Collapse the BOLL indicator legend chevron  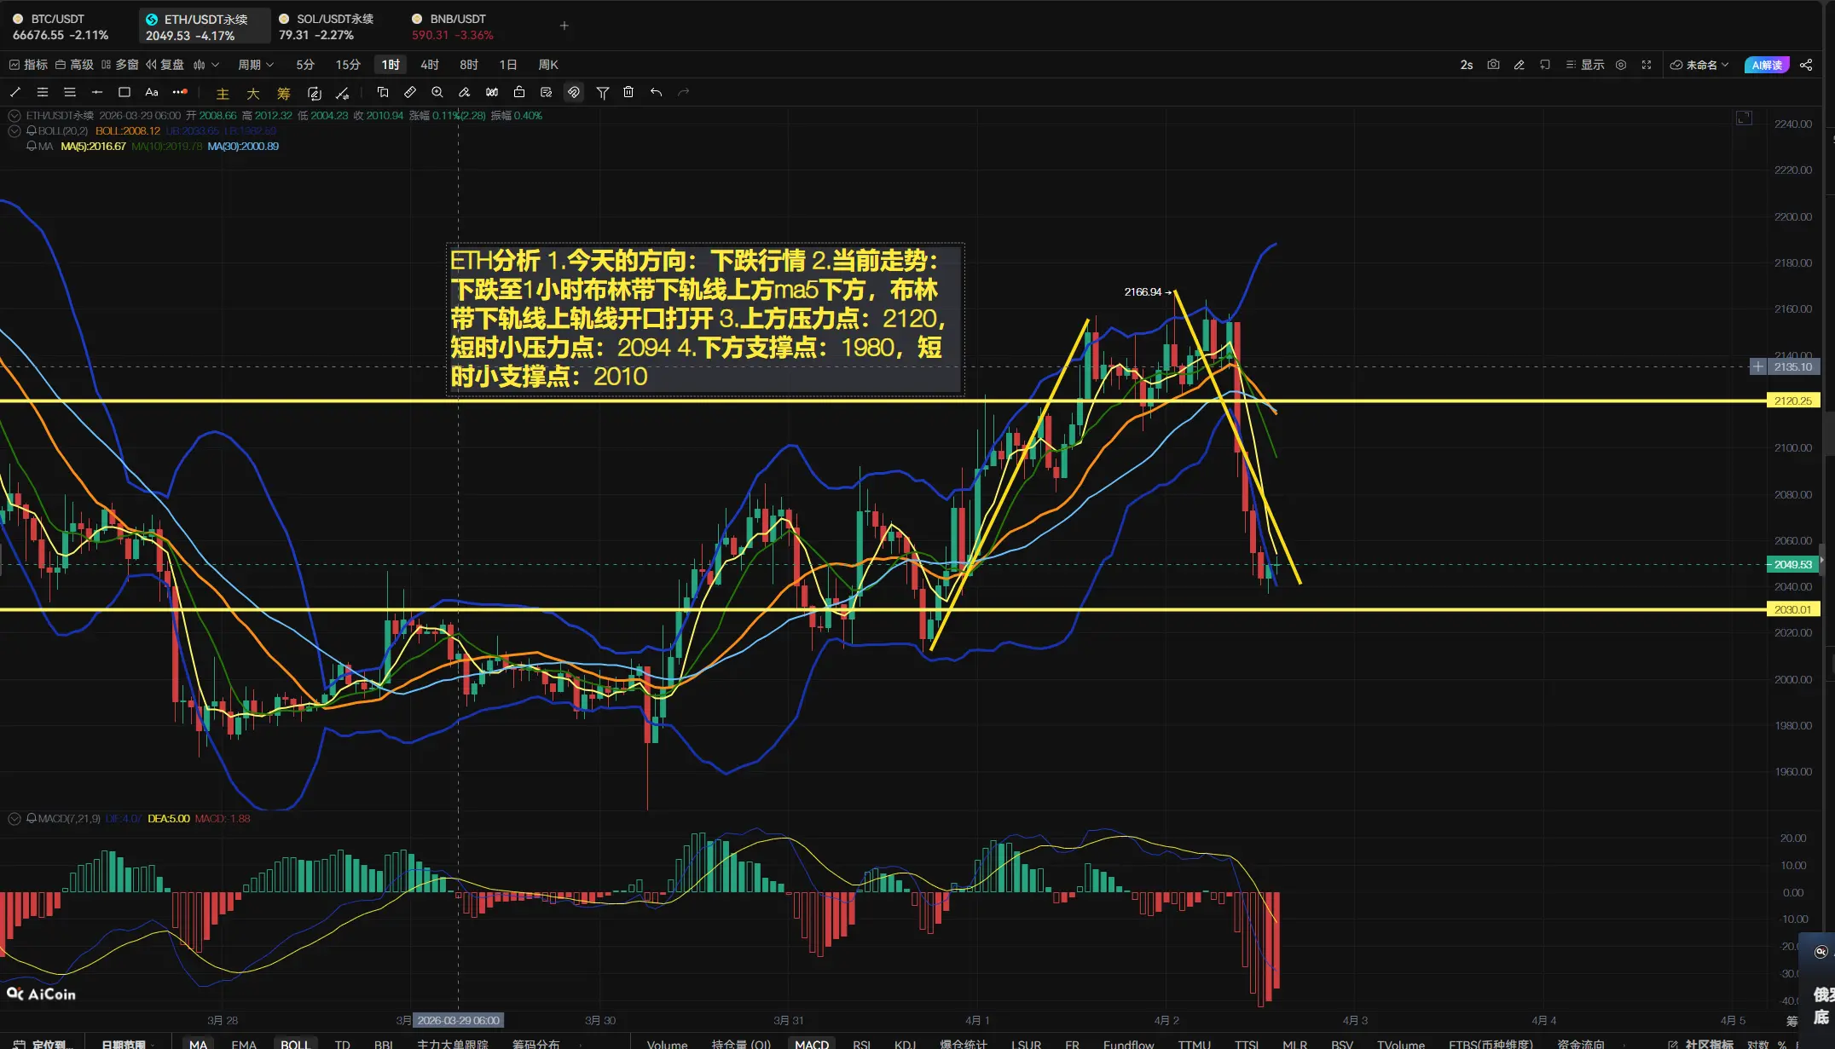pos(14,131)
